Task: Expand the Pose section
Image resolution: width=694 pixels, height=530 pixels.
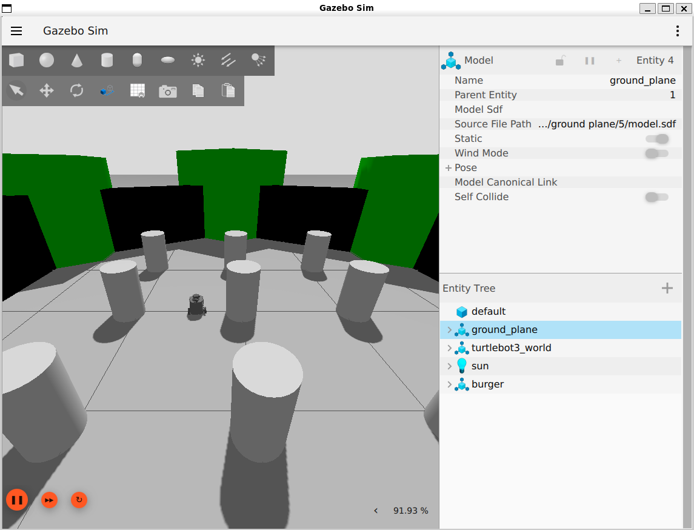Action: point(449,168)
